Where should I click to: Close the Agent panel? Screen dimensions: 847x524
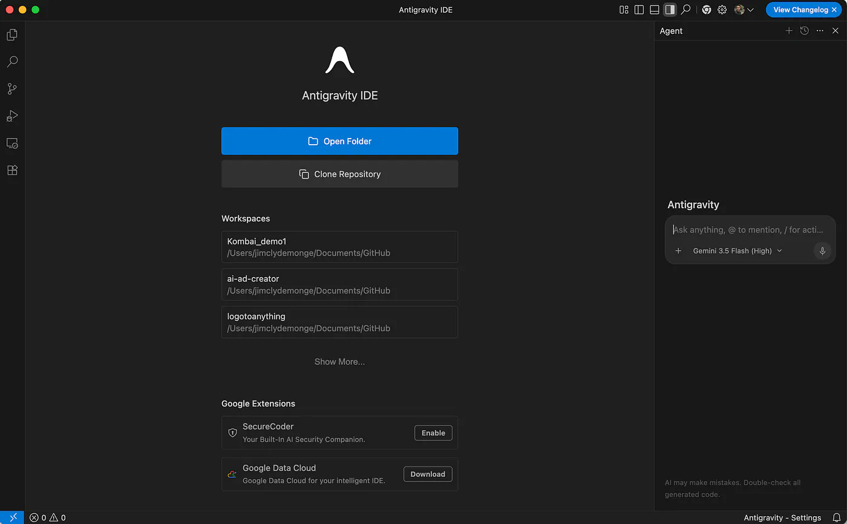(x=836, y=31)
